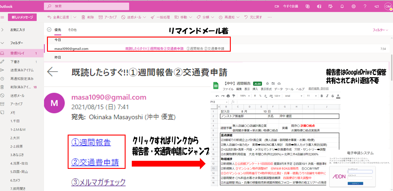This screenshot has height=191, width=393.
Task: Open Outlook settings via the gear icon
Action: click(353, 6)
